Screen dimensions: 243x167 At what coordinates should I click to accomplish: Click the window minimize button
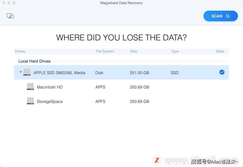click(9, 3)
